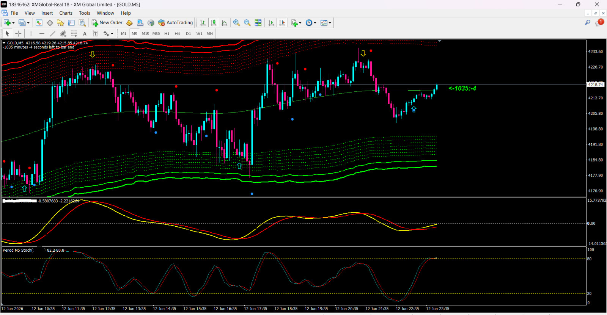Screen dimensions: 607x315
Task: Click the cloud virtual hosting icon
Action: [140, 23]
